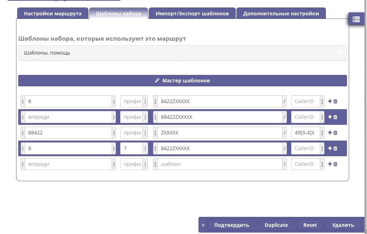
Task: Delete the row with prefix 7
Action: tap(336, 148)
